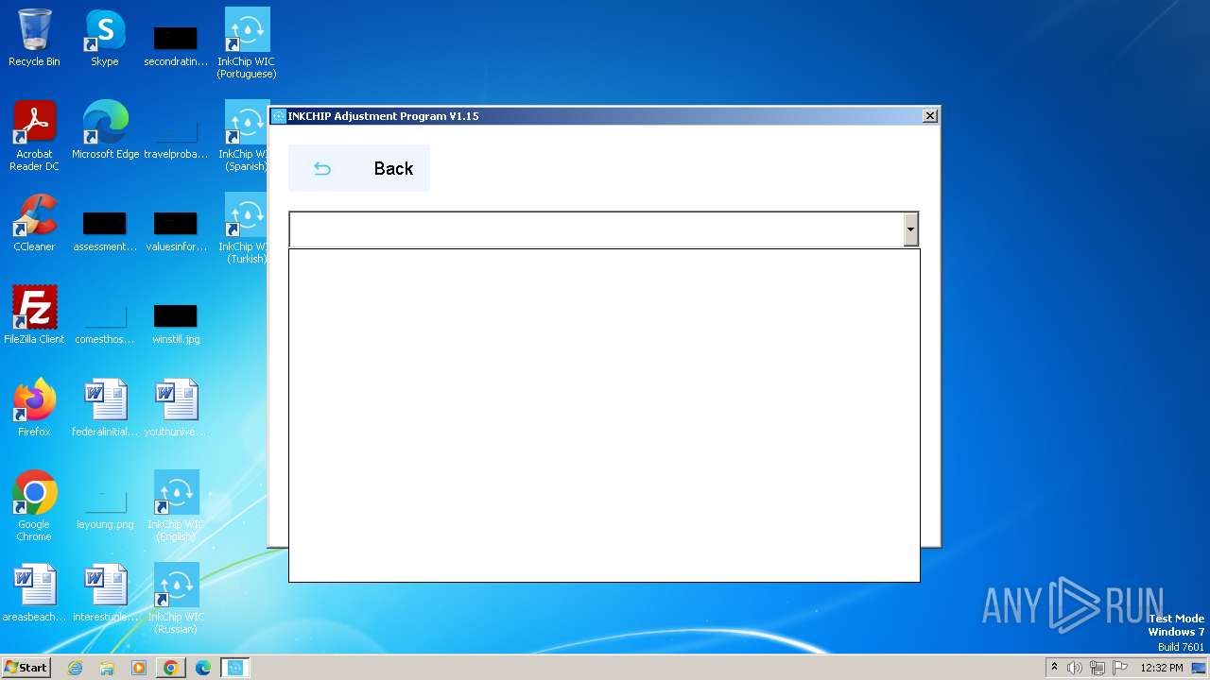Image resolution: width=1210 pixels, height=680 pixels.
Task: Open the InkChip WIC (Russian) shortcut
Action: pyautogui.click(x=177, y=599)
